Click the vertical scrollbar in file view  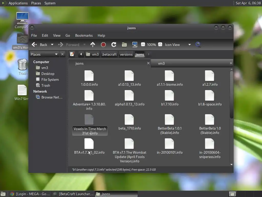pos(231,95)
